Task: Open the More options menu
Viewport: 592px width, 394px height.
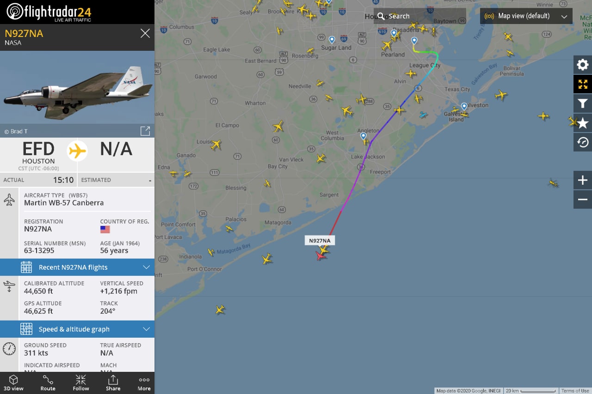Action: (x=144, y=383)
